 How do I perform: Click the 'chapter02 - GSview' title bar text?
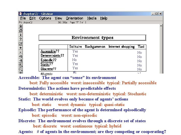[38, 14]
